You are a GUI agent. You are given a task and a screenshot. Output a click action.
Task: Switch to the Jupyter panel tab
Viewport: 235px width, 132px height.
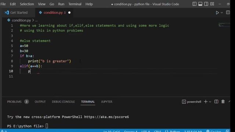tap(106, 102)
